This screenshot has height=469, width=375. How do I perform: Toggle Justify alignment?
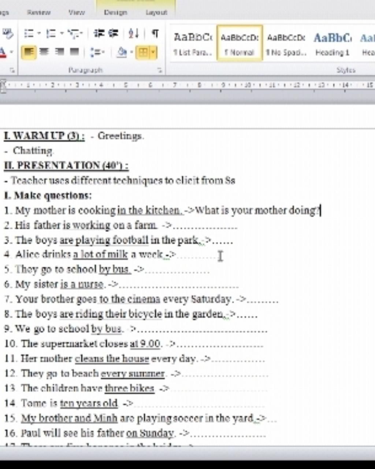[x=74, y=52]
